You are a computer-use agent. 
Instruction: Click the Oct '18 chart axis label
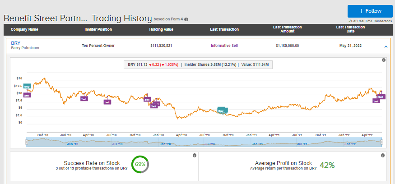pyautogui.click(x=43, y=135)
